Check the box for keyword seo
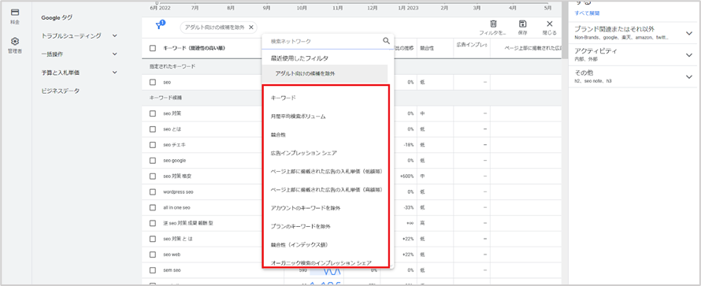 (153, 82)
